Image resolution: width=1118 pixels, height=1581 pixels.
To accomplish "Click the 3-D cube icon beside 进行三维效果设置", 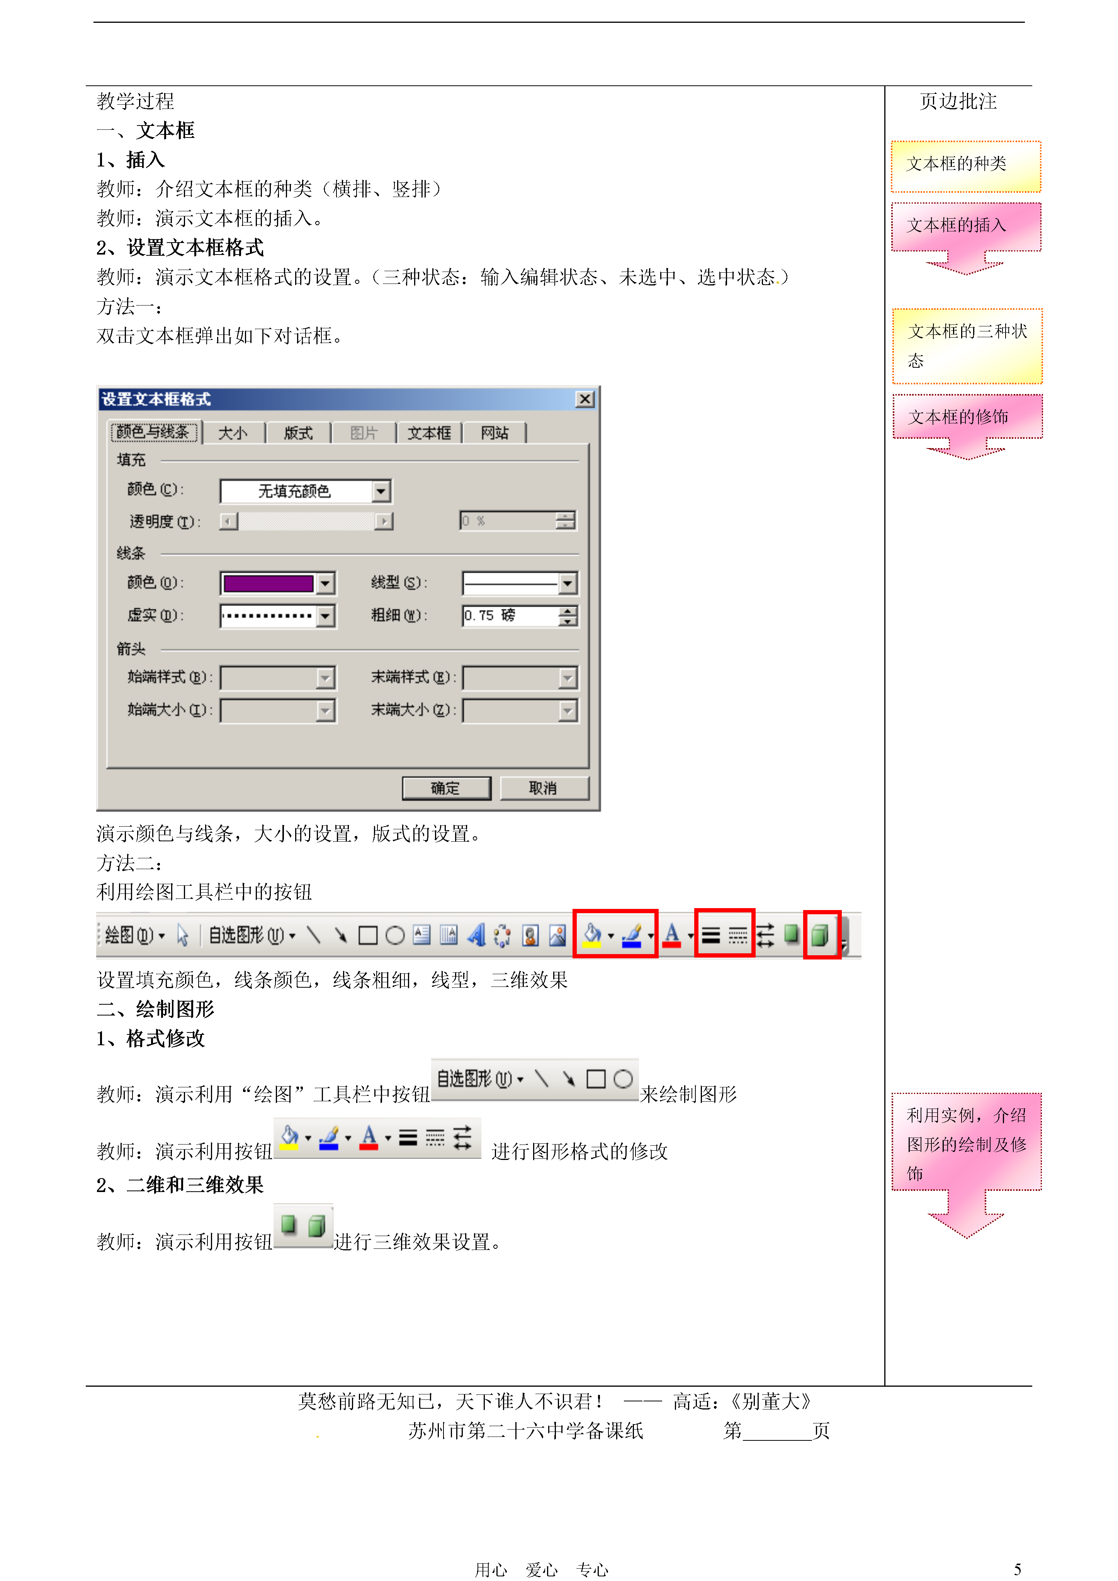I will [317, 1226].
